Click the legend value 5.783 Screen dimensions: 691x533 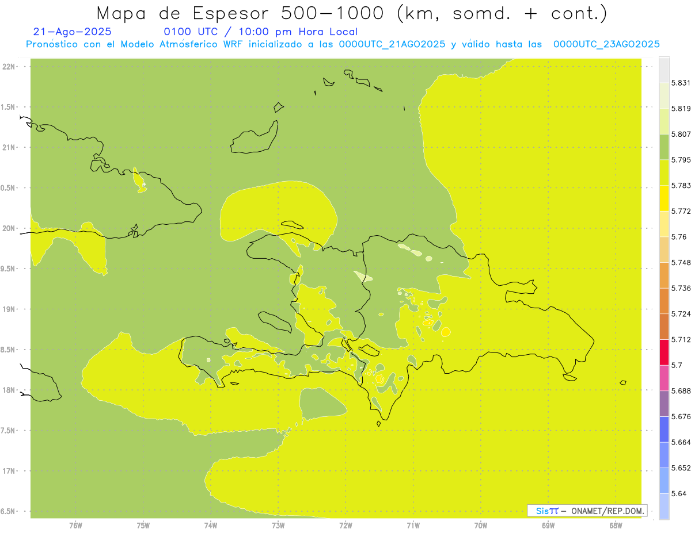tap(681, 185)
